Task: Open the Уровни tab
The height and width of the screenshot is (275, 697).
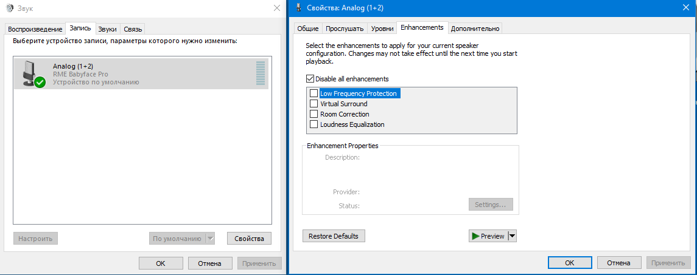Action: click(382, 29)
